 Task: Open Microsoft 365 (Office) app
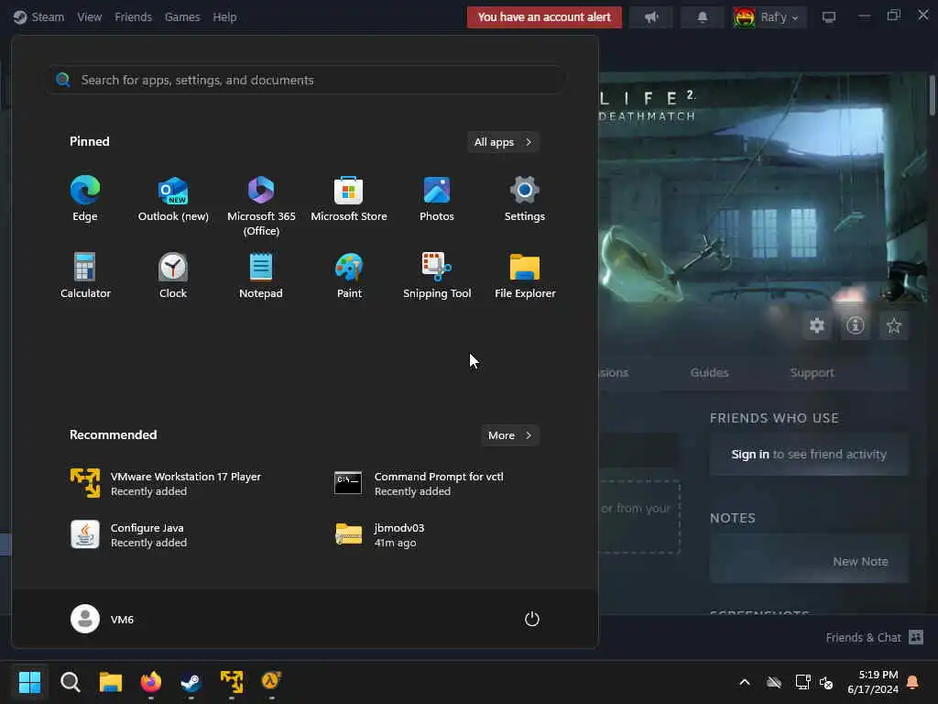261,206
